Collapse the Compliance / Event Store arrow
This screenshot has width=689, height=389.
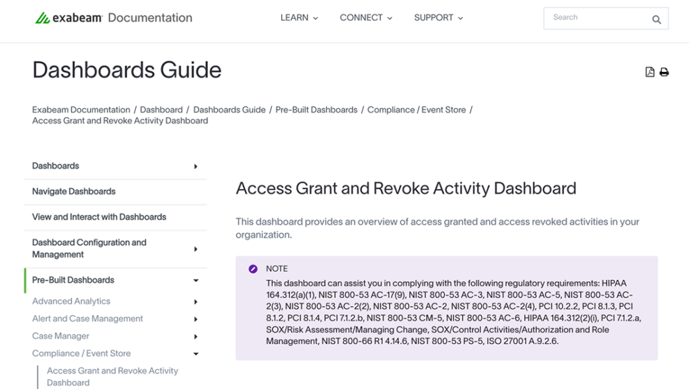click(x=196, y=354)
